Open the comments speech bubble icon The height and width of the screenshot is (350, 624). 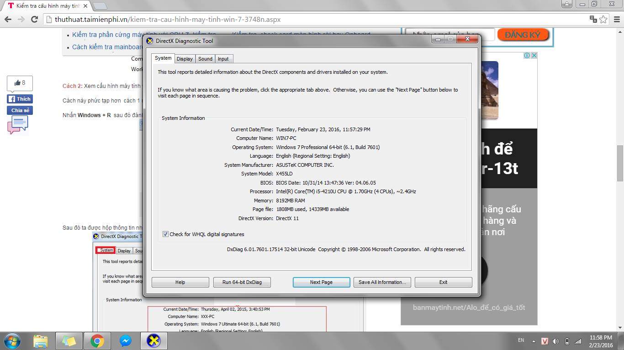click(x=18, y=124)
